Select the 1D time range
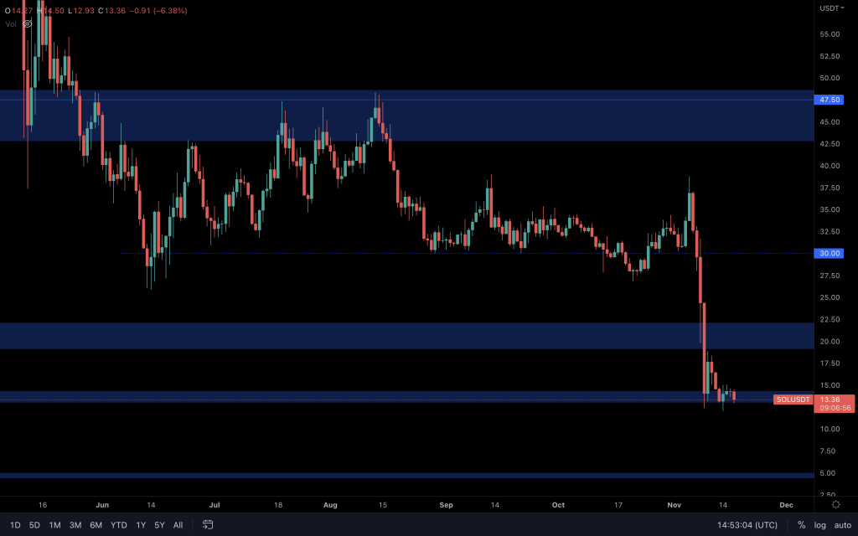The width and height of the screenshot is (858, 536). click(x=15, y=524)
